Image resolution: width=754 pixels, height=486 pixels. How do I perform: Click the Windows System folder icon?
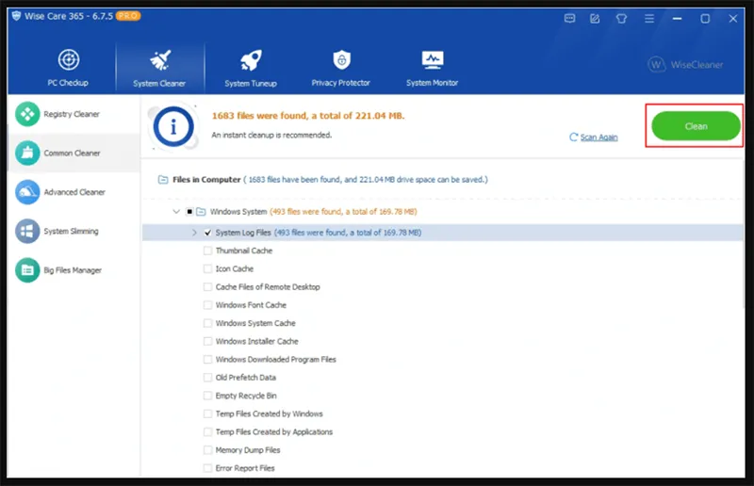(201, 212)
